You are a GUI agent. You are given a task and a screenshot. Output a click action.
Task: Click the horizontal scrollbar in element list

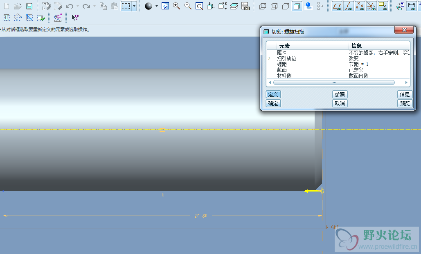coord(334,82)
